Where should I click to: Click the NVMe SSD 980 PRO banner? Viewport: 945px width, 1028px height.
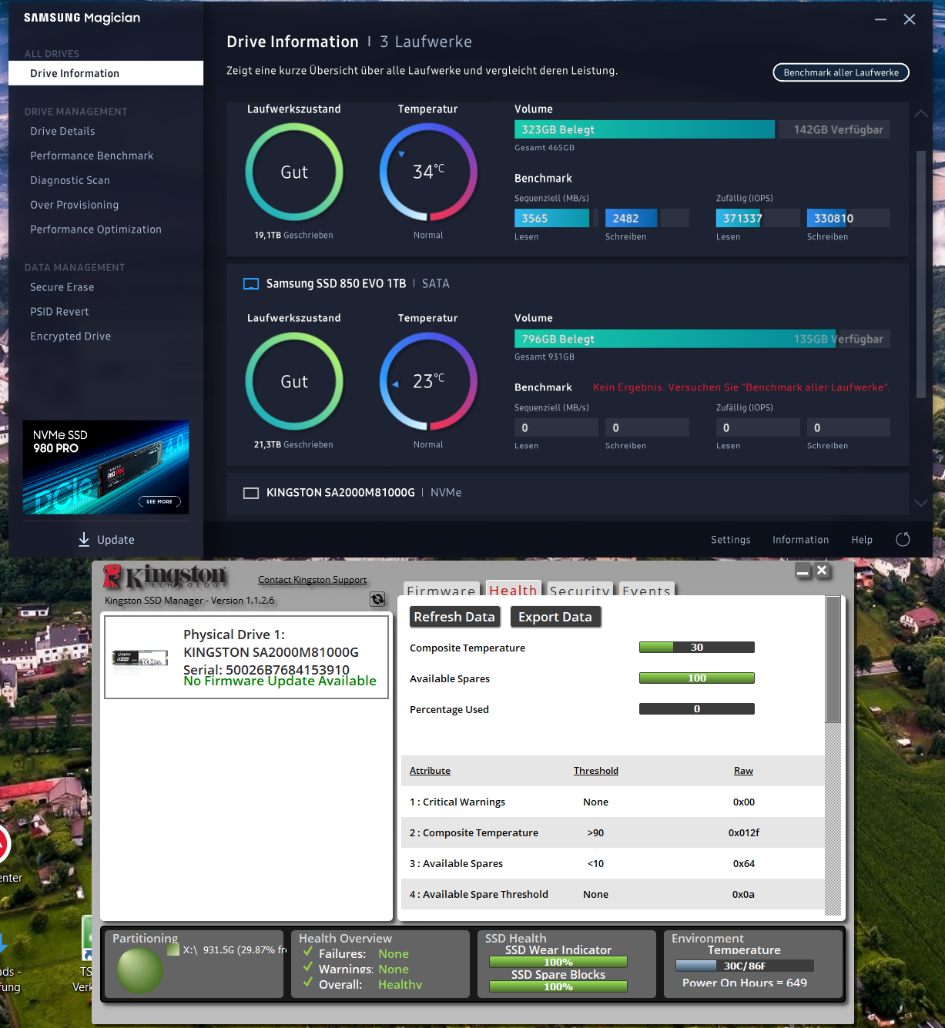(x=106, y=467)
